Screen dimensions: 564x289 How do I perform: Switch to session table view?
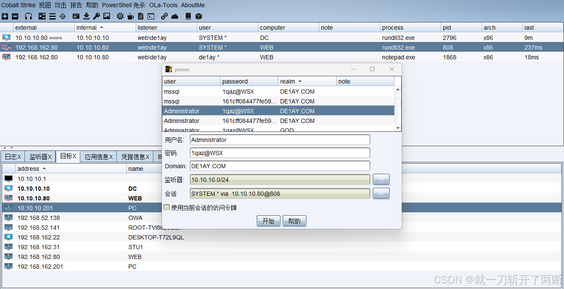(52, 16)
